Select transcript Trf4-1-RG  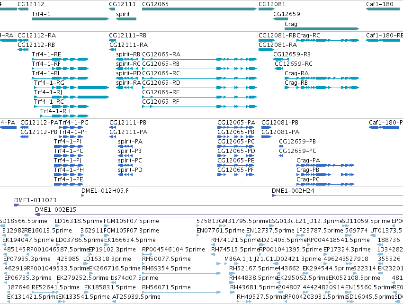click(x=72, y=88)
